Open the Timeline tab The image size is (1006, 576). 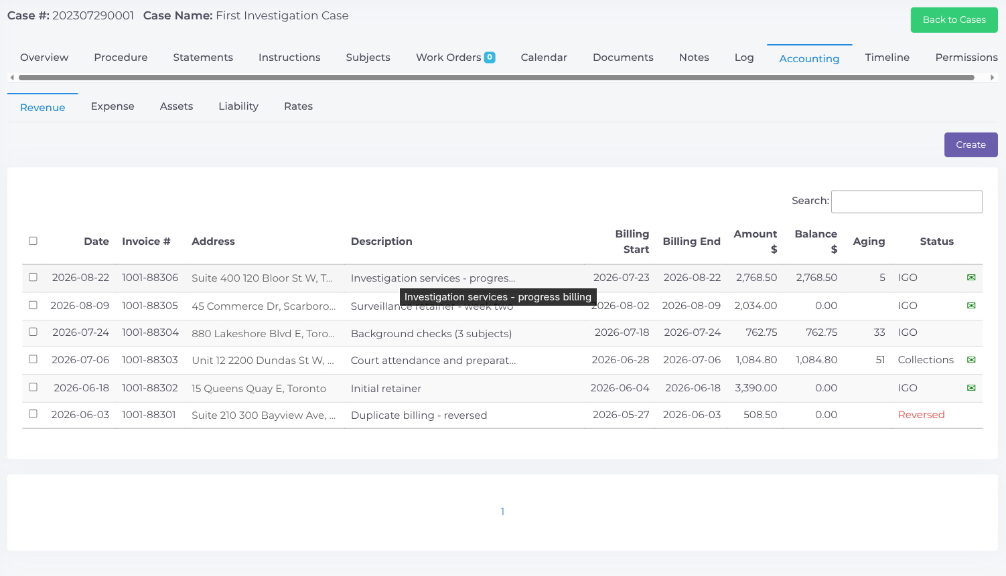point(887,58)
